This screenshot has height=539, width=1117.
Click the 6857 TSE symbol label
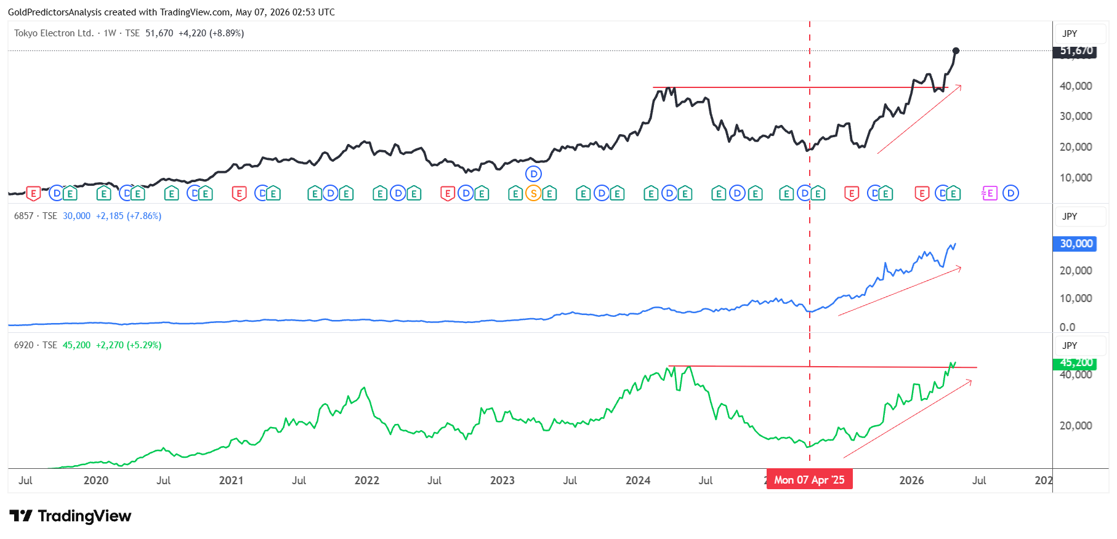(35, 216)
